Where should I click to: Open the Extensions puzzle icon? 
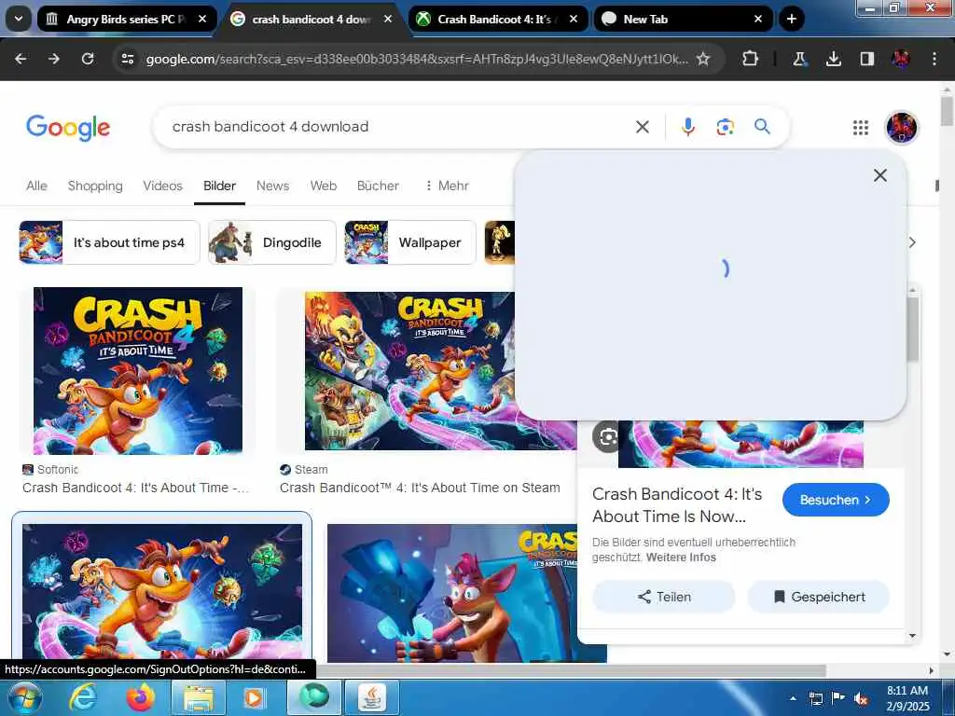coord(751,59)
